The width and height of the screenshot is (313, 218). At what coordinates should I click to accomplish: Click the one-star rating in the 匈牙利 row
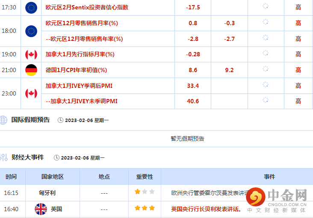point(145,192)
